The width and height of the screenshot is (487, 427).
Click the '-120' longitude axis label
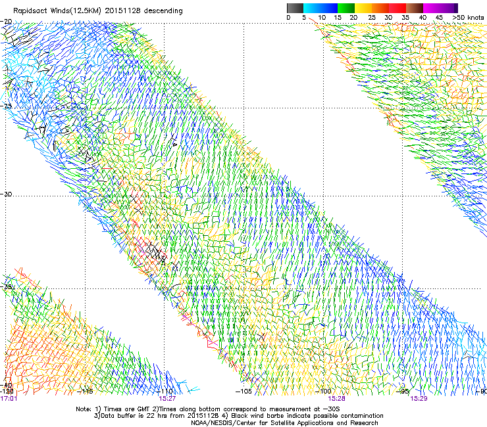coord(7,392)
